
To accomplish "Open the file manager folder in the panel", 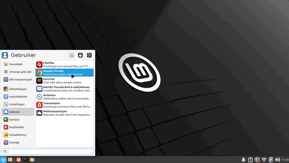I will tap(32, 160).
